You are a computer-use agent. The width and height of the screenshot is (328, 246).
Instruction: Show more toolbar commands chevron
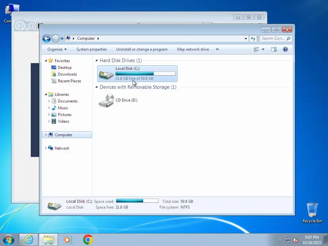click(x=217, y=49)
